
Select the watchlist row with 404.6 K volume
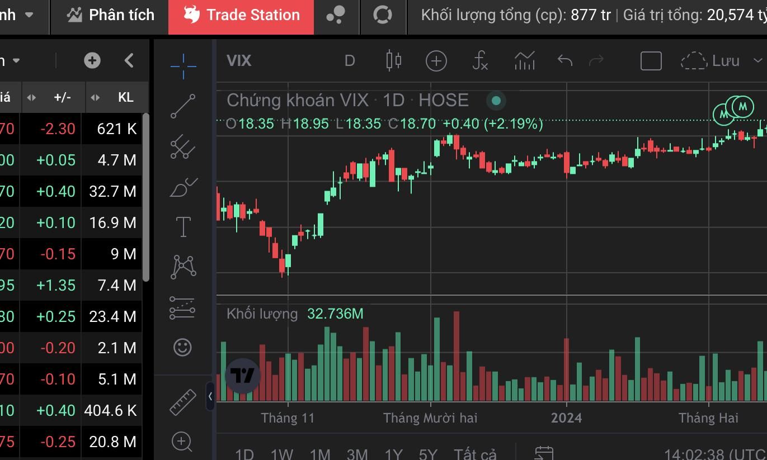(70, 411)
